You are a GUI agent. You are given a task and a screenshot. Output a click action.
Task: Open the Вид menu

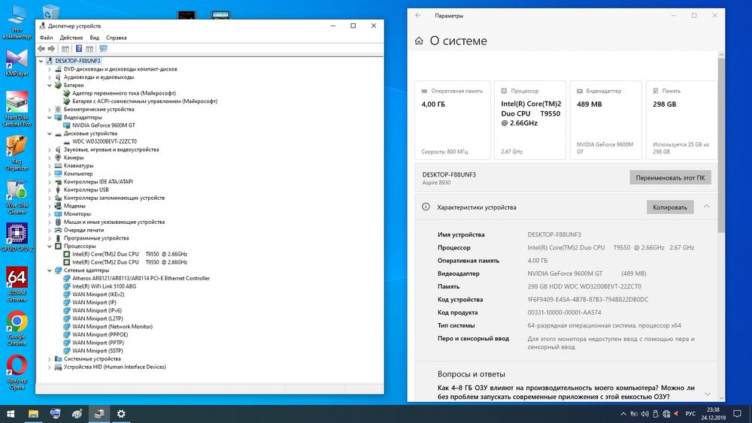click(95, 38)
